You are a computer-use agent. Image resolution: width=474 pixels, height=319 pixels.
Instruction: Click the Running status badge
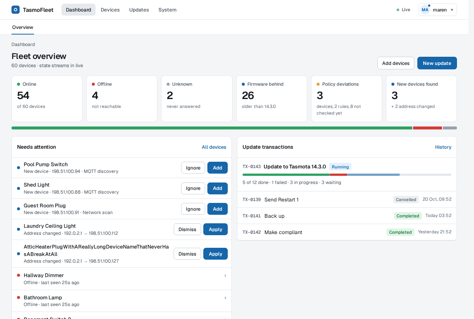tap(340, 167)
